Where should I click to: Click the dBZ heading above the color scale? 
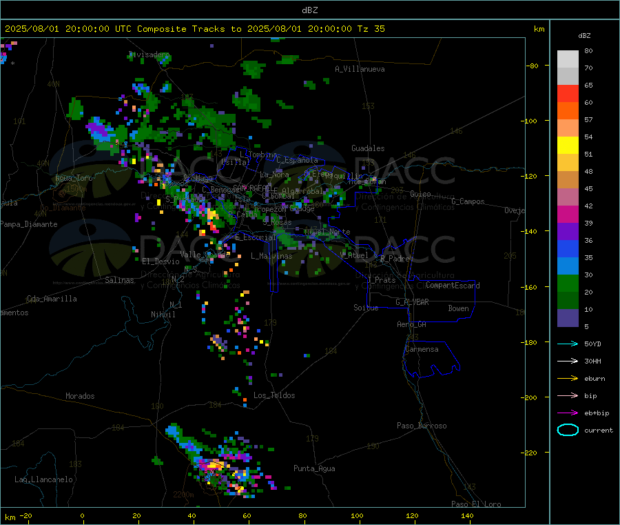[x=584, y=36]
